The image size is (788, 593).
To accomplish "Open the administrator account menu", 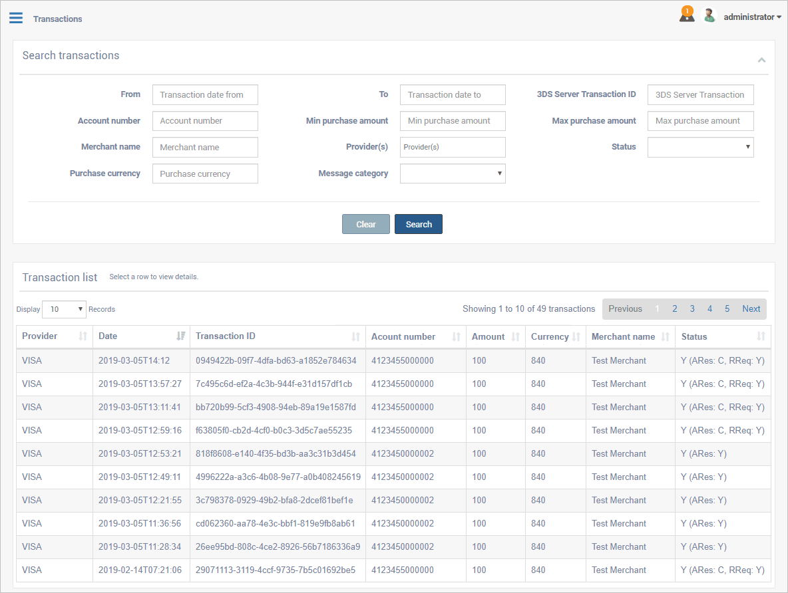I will 752,17.
